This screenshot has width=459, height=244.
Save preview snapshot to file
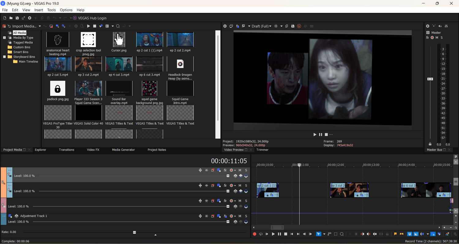coord(293,26)
